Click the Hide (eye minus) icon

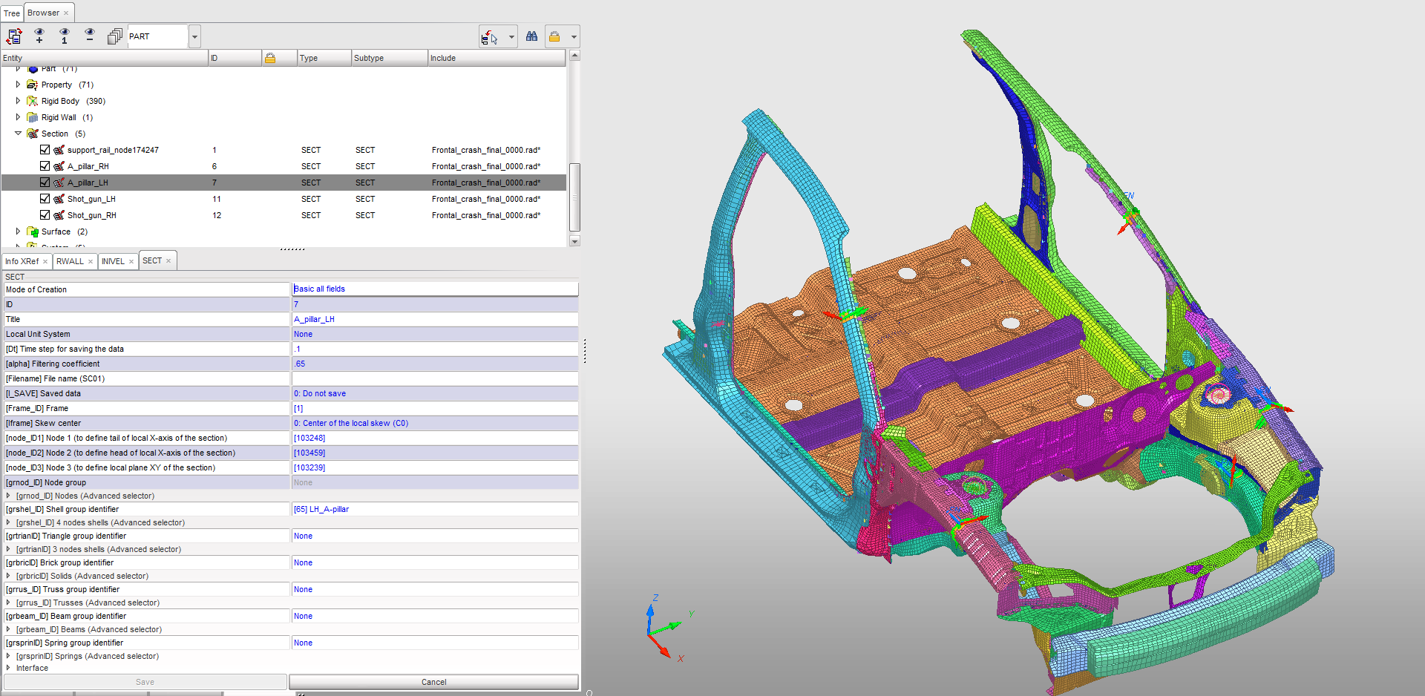click(x=90, y=36)
